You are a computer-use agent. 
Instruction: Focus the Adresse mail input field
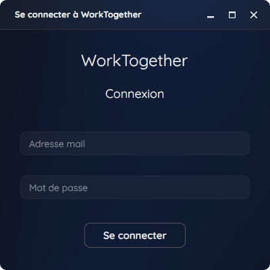[135, 144]
